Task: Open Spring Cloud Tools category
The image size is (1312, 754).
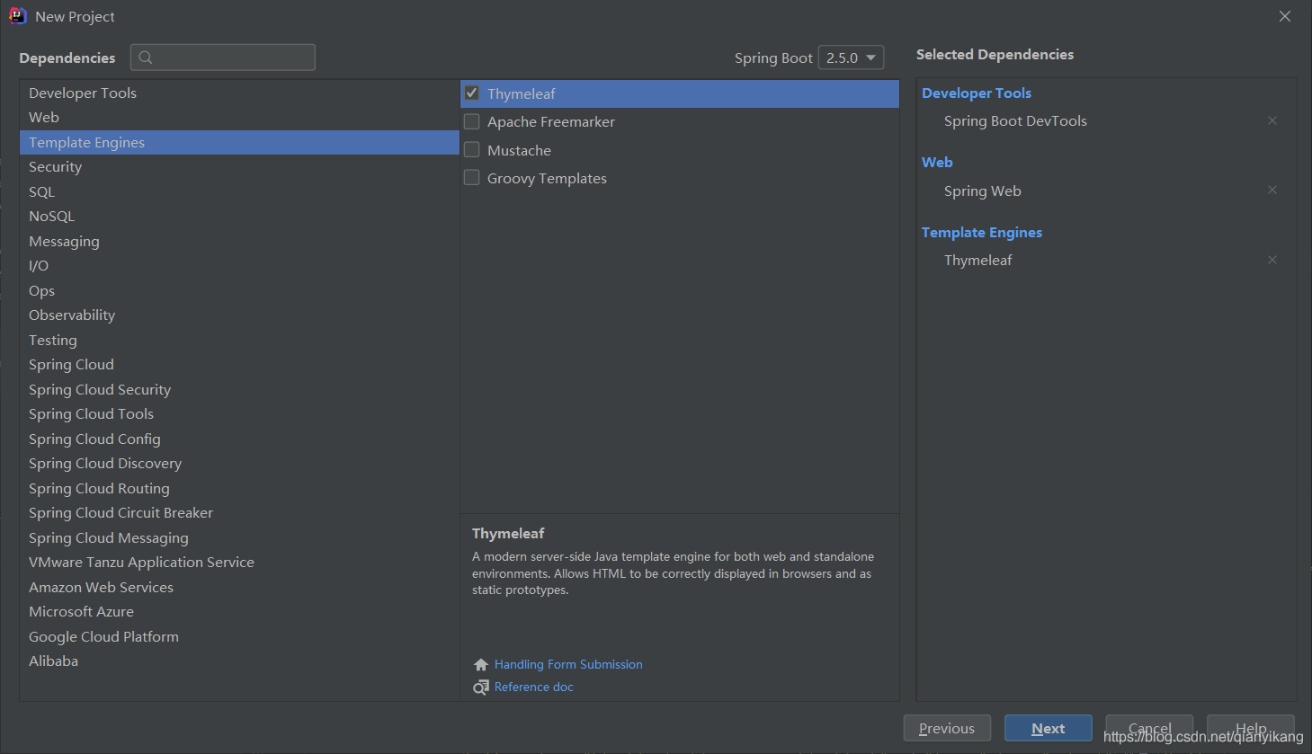Action: [239, 414]
